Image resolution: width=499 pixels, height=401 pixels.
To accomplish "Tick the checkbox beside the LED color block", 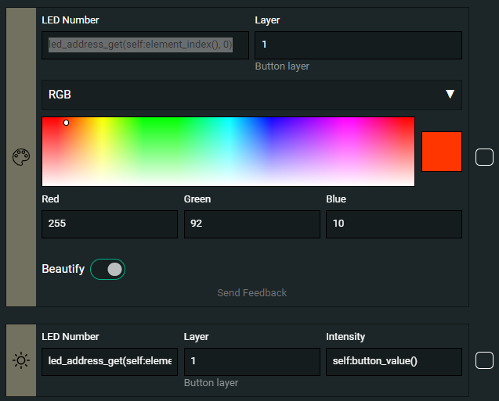I will [484, 157].
